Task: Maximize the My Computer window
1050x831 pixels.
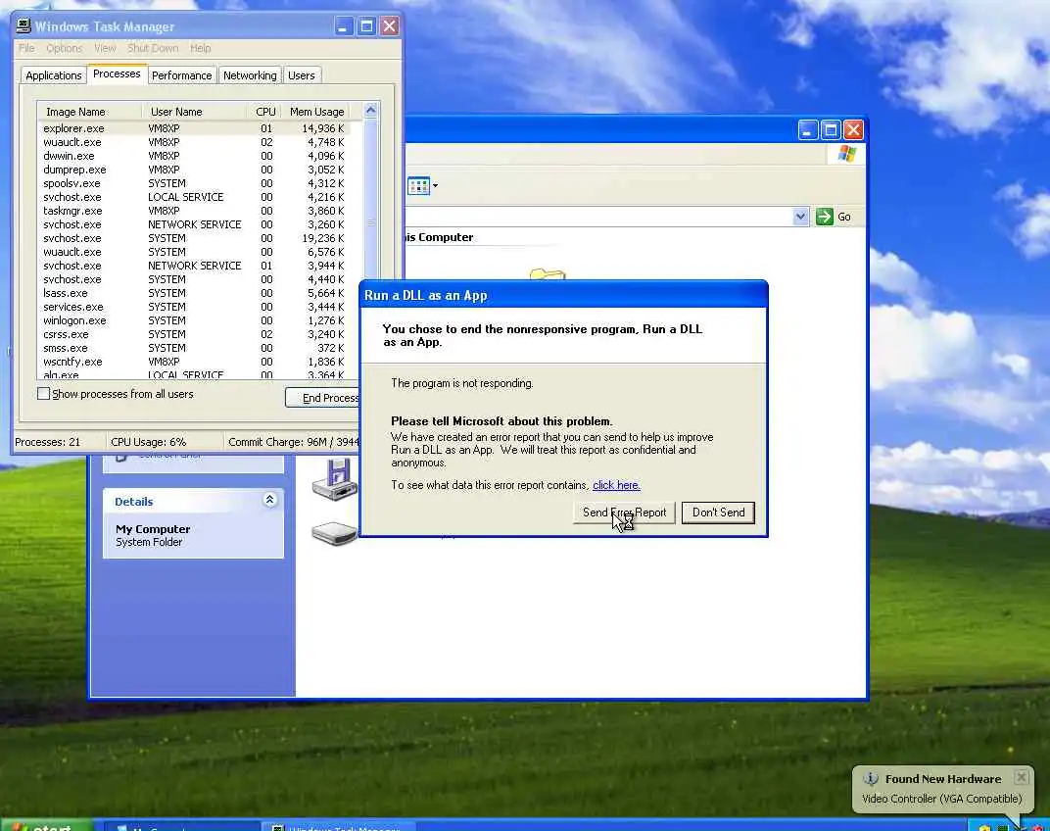Action: point(831,130)
